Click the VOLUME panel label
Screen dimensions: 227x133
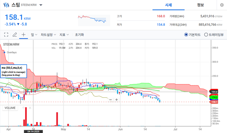pos(10,108)
